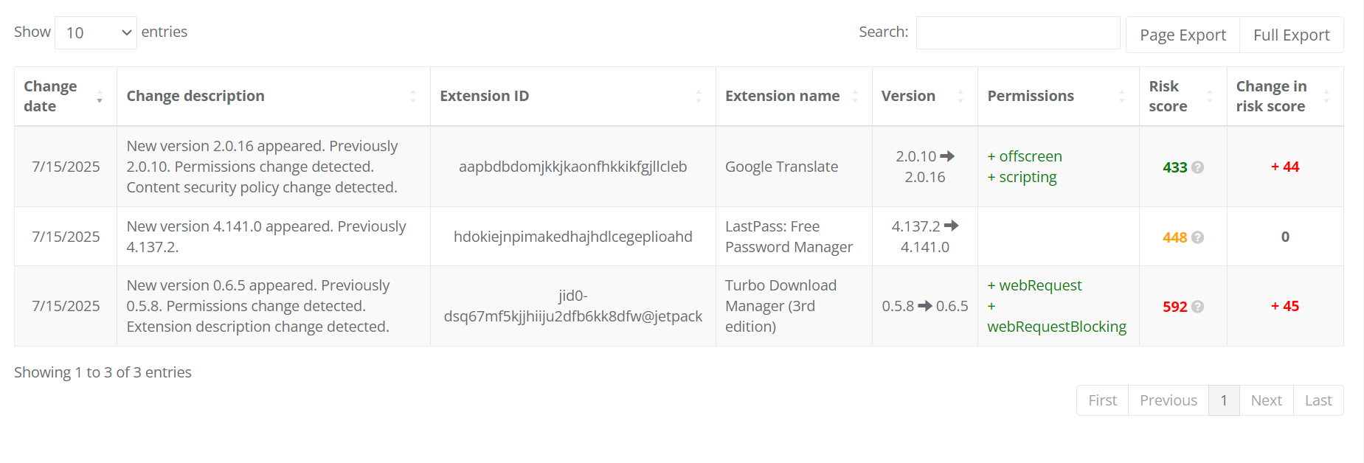Go to First page in pagination

pyautogui.click(x=1102, y=400)
